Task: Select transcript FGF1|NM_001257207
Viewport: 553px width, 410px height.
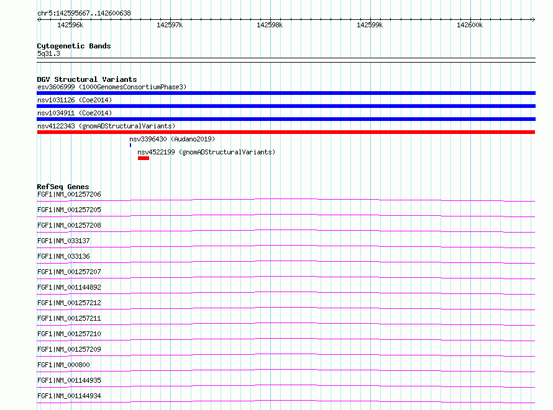Action: (x=69, y=272)
